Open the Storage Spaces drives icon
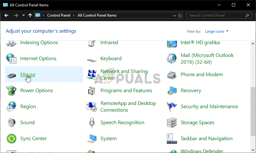256x153 pixels. (x=172, y=123)
